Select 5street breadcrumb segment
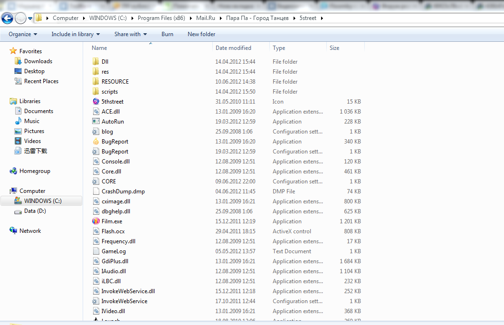Viewport: 504px width, 325px height. (308, 18)
